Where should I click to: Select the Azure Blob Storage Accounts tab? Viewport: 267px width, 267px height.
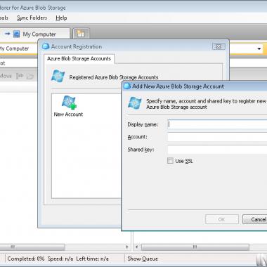[x=79, y=58]
